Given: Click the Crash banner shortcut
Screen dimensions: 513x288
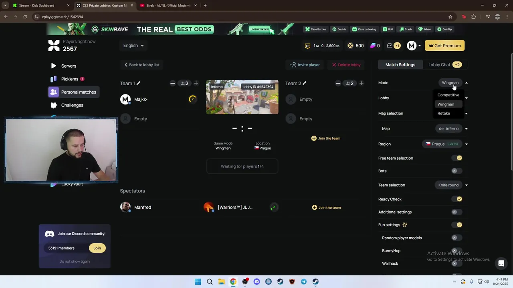Looking at the screenshot, I should point(406,29).
